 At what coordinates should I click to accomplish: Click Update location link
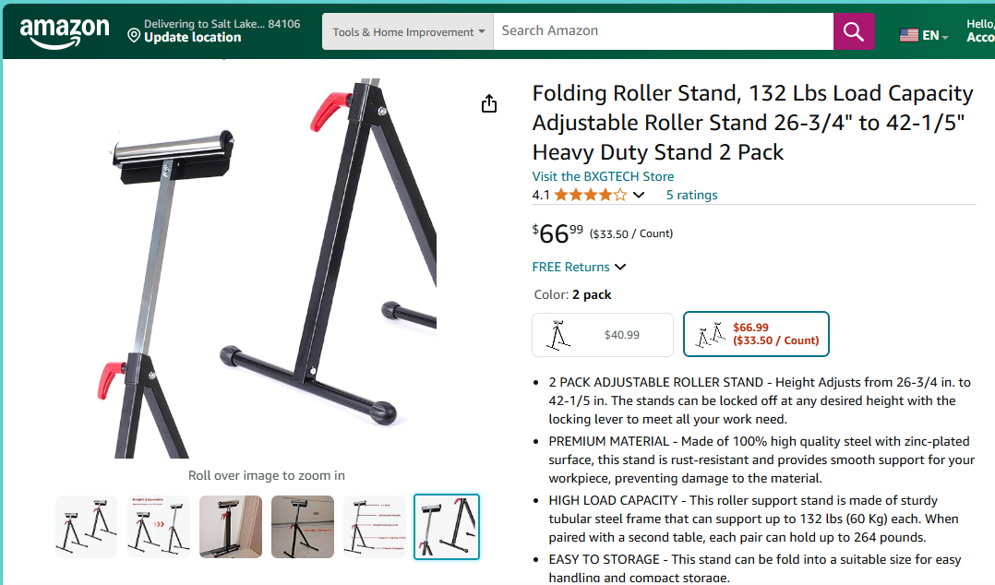click(192, 38)
